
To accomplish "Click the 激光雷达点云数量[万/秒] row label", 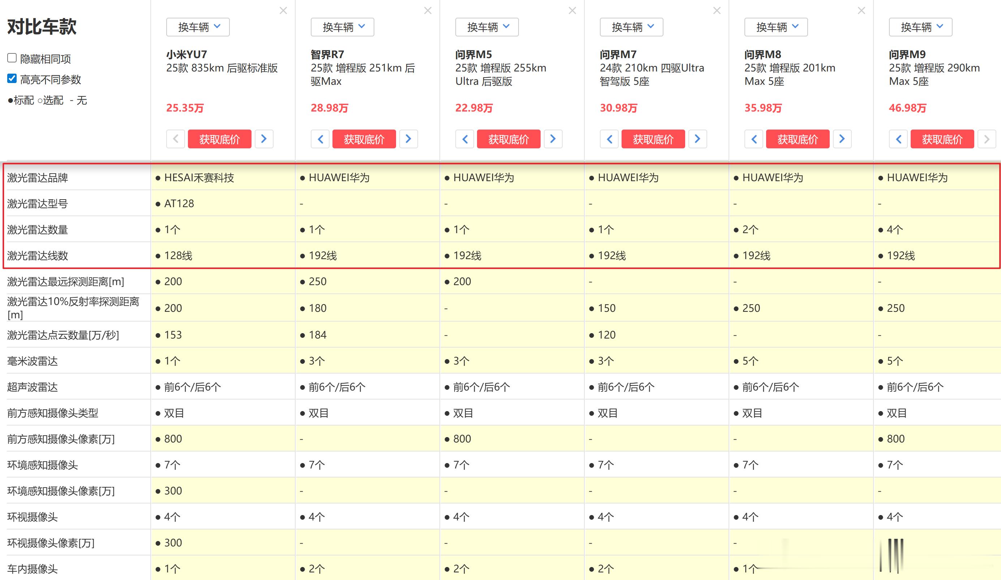I will pyautogui.click(x=63, y=335).
